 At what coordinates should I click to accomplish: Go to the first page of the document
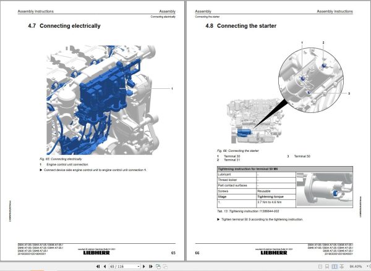98,267
